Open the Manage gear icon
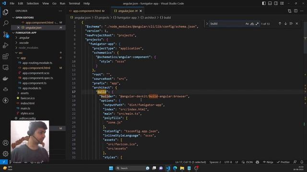The height and width of the screenshot is (172, 307). pyautogui.click(x=5, y=154)
